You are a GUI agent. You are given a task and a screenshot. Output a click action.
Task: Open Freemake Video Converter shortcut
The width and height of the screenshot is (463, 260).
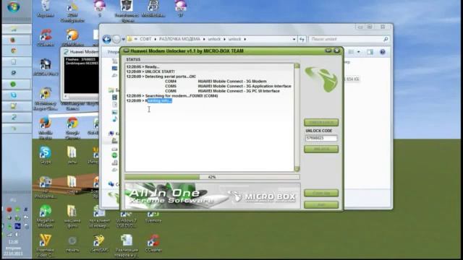45,245
